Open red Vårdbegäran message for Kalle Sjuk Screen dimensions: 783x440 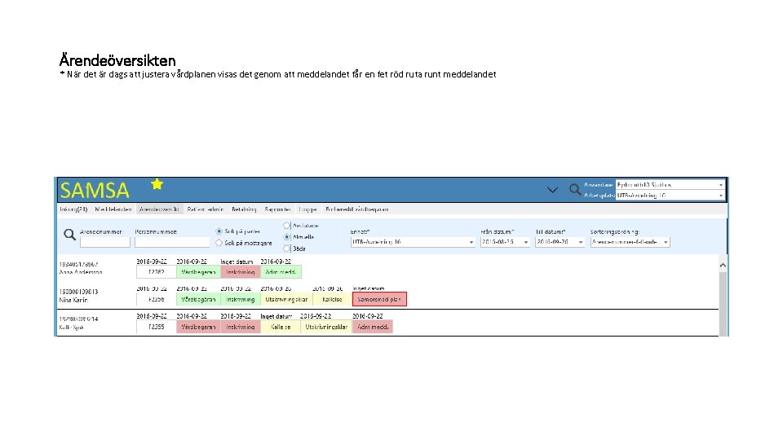pyautogui.click(x=198, y=327)
